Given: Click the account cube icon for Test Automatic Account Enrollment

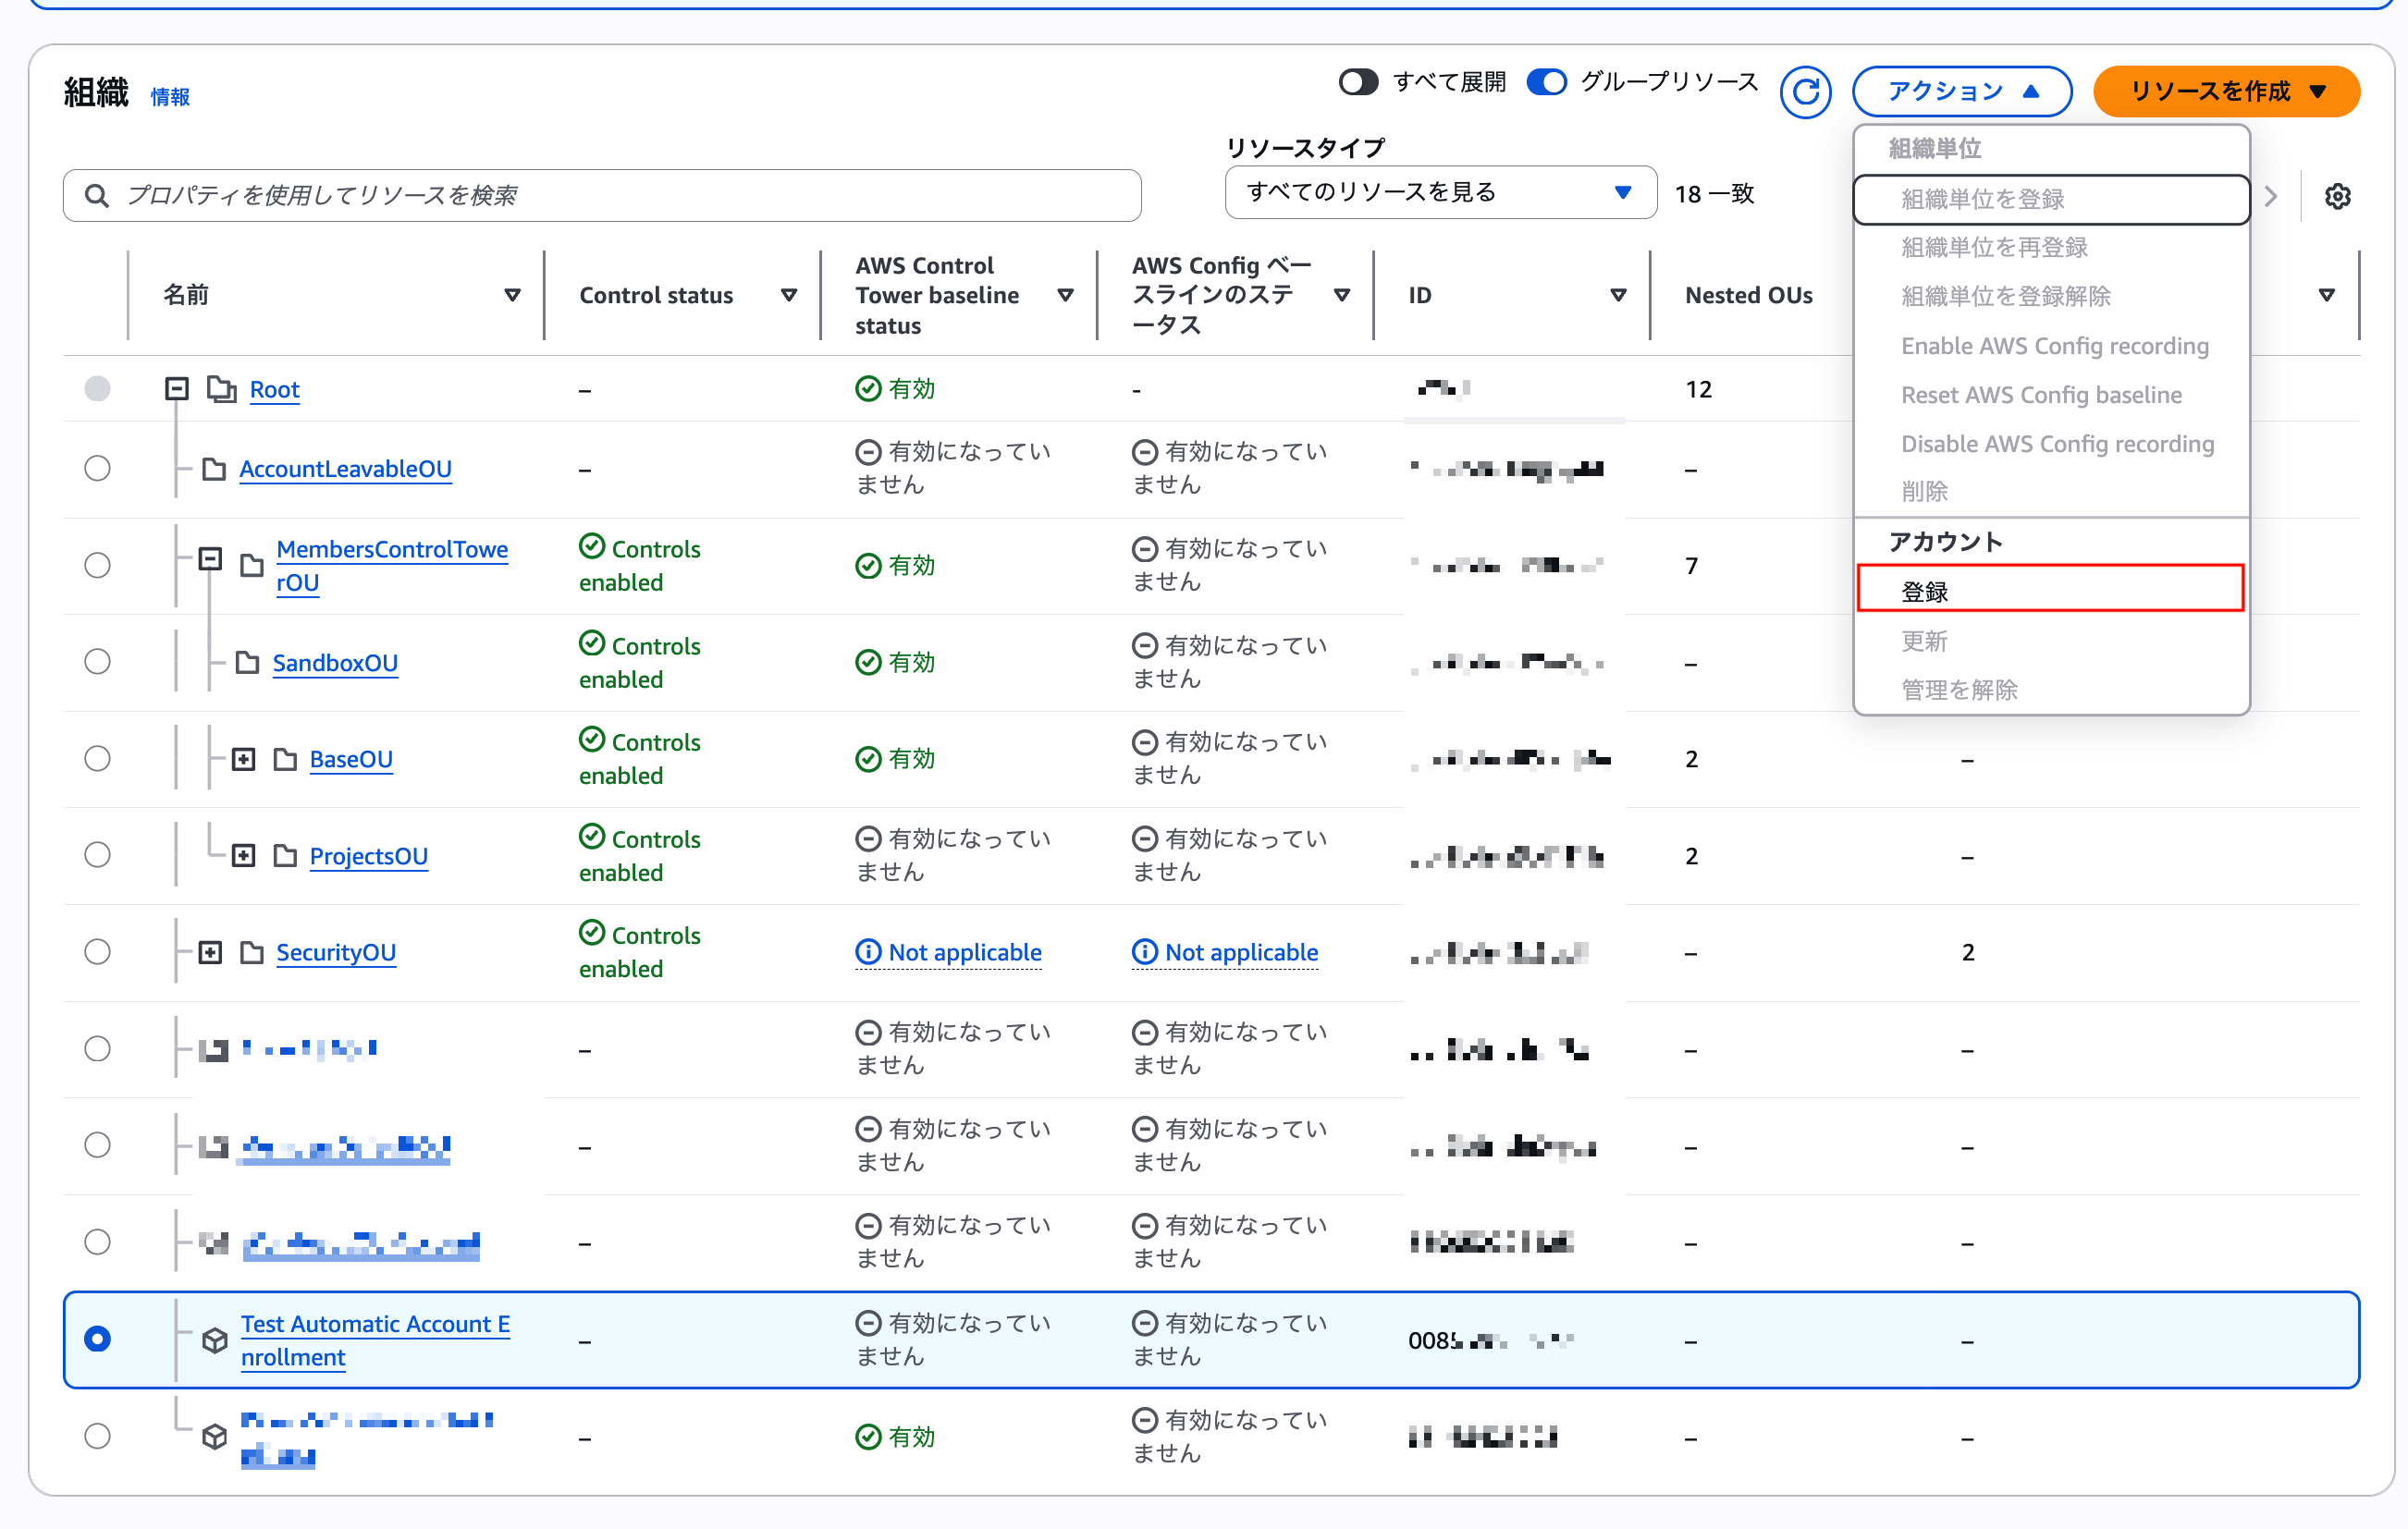Looking at the screenshot, I should [x=214, y=1340].
